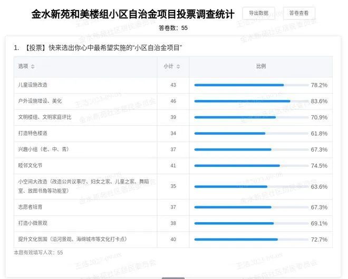Click the 比例 column header
348x279 pixels.
260,66
